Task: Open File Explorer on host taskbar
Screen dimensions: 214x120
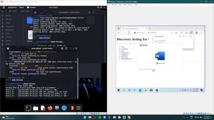Action: click(90, 117)
